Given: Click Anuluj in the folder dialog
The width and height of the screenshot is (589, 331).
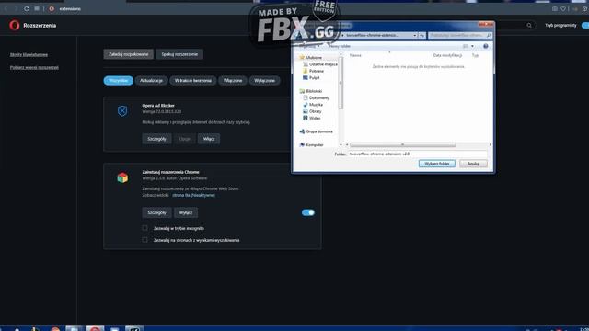Looking at the screenshot, I should 473,164.
